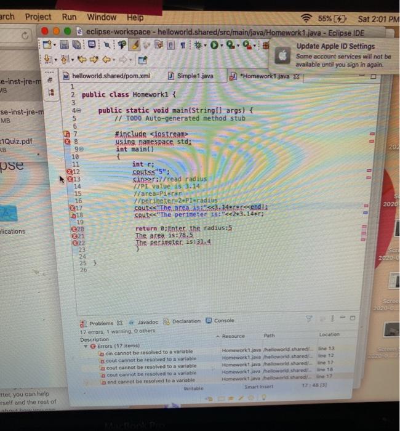Click the error marker on line 20
This screenshot has height=431, width=400.
pyautogui.click(x=74, y=229)
